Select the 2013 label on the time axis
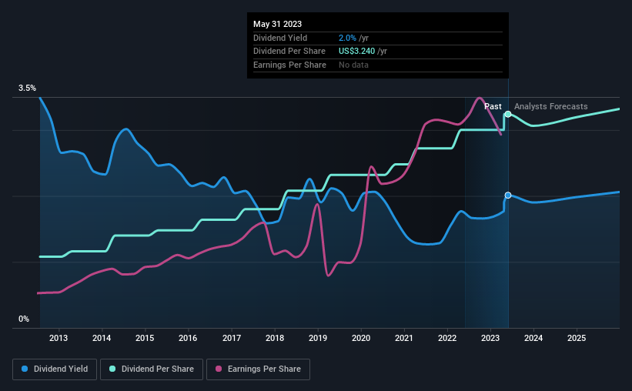Image resolution: width=632 pixels, height=391 pixels. click(59, 338)
